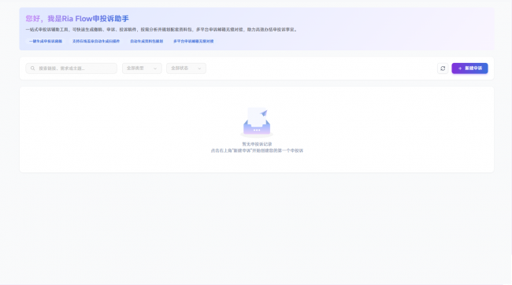Click the empty inbox illustration
Image resolution: width=512 pixels, height=285 pixels.
257,122
